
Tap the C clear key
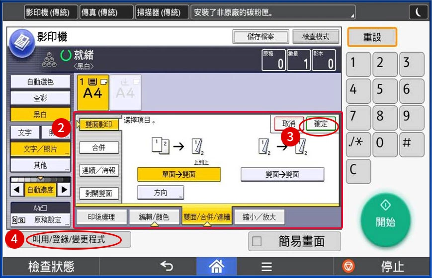[358, 171]
